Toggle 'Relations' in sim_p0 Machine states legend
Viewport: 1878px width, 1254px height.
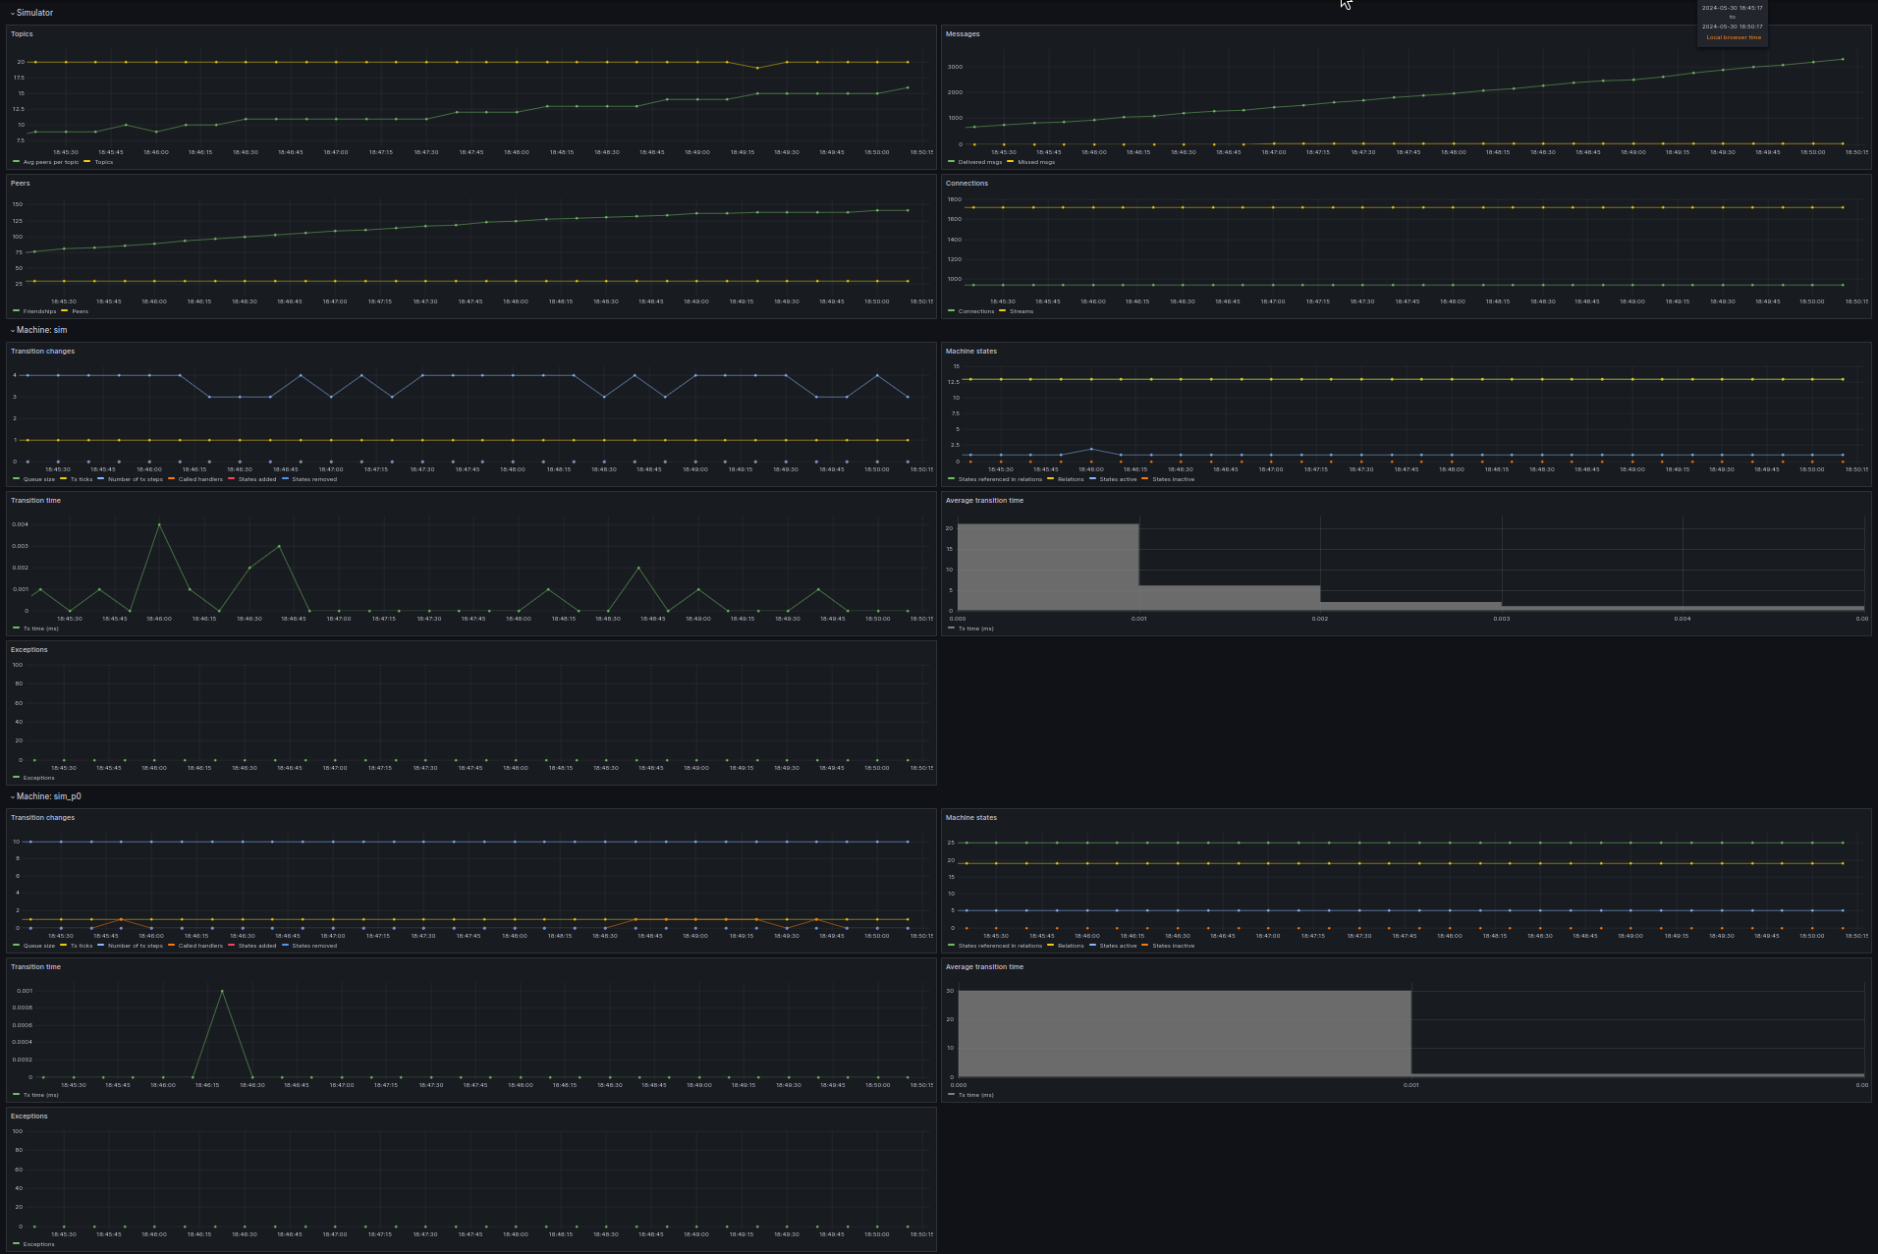[x=1071, y=946]
